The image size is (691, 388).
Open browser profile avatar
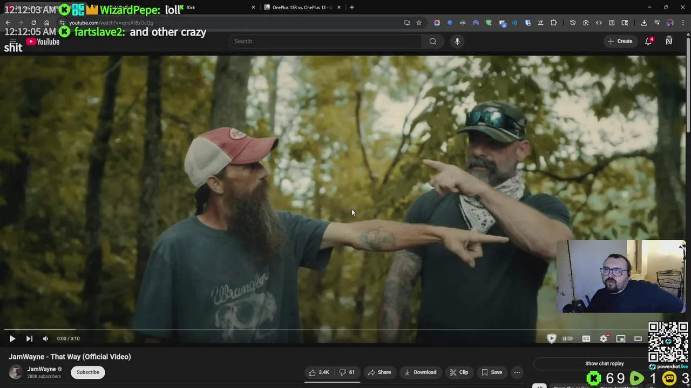click(670, 23)
